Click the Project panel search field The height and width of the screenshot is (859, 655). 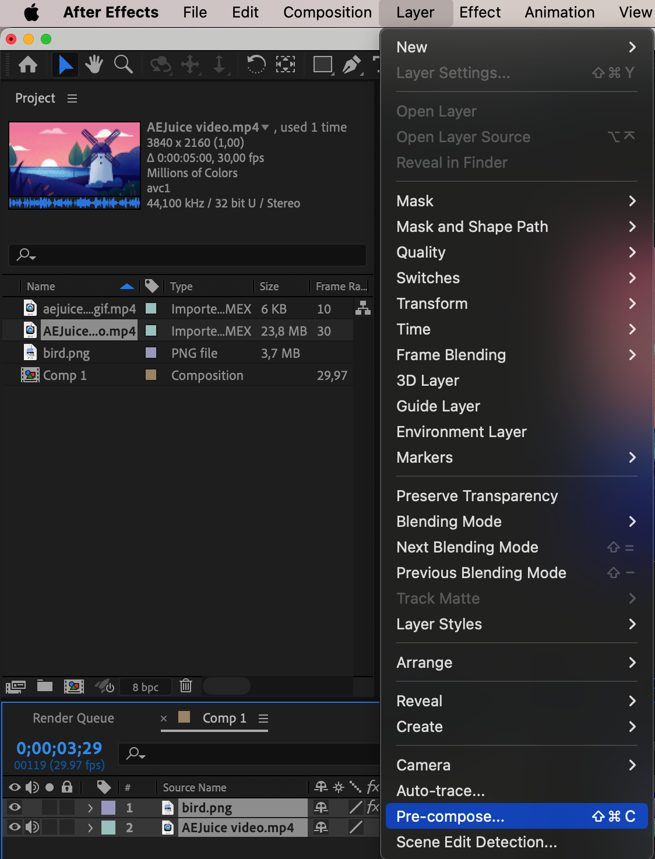click(188, 255)
